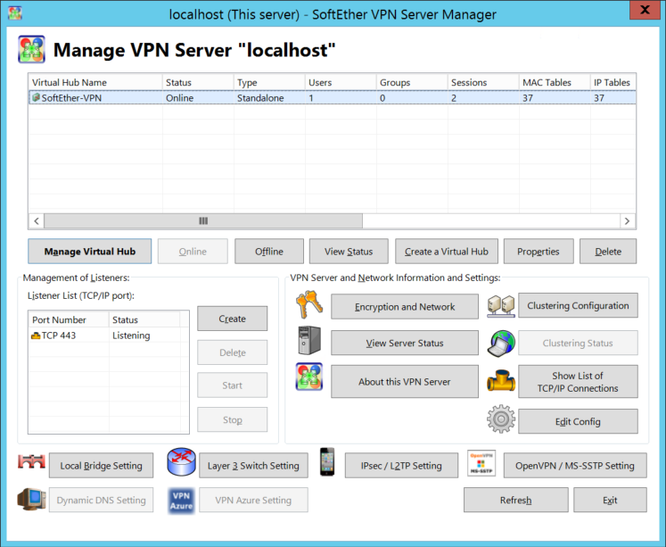Click the smartphone icon beside IPsec / L2TP Setting
This screenshot has height=547, width=666.
[x=327, y=462]
